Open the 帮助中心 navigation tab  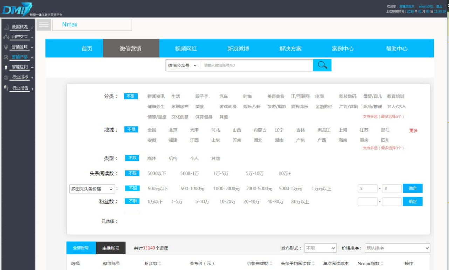[397, 49]
